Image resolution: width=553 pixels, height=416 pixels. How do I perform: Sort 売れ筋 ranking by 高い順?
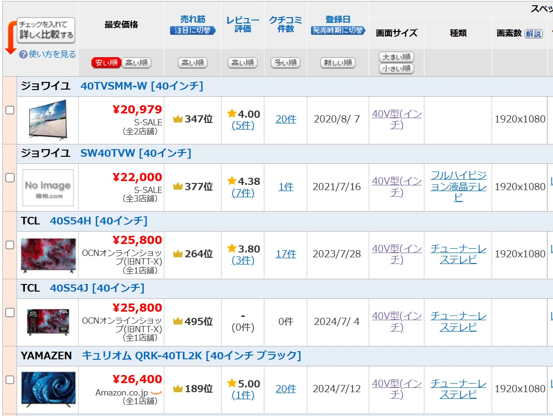point(192,63)
